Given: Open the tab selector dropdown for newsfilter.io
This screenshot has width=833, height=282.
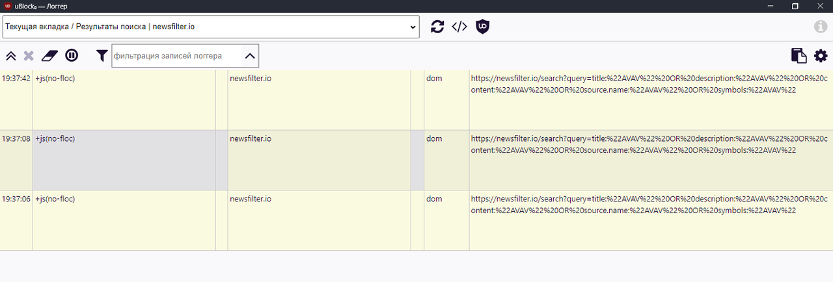Looking at the screenshot, I should (212, 27).
